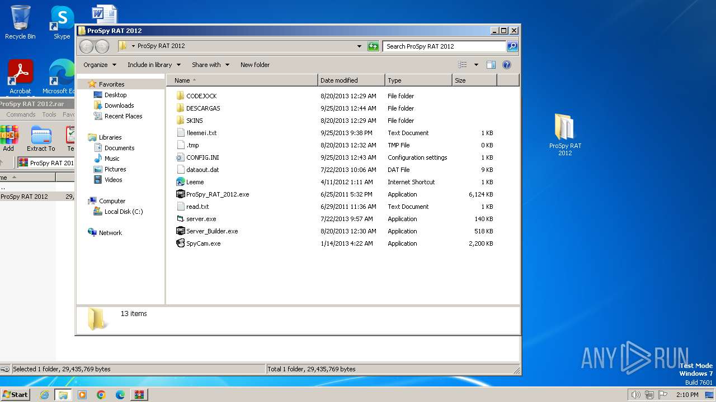Click WinRAR Extract To toolbar icon
This screenshot has width=716, height=402.
41,138
